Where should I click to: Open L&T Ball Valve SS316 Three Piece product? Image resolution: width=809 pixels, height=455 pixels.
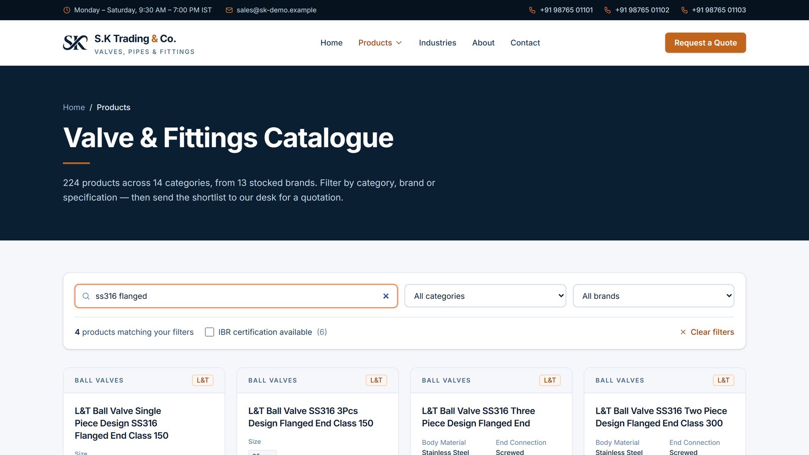(478, 417)
